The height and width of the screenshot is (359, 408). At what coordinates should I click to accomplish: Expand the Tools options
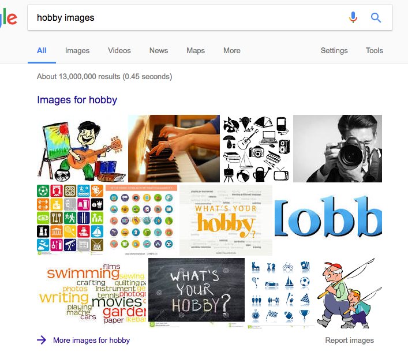(375, 51)
